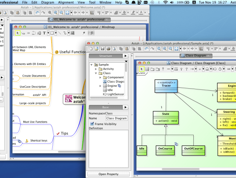This screenshot has height=178, width=236.
Task: Click the Name field showing Class Diagram
Action: [x=116, y=118]
